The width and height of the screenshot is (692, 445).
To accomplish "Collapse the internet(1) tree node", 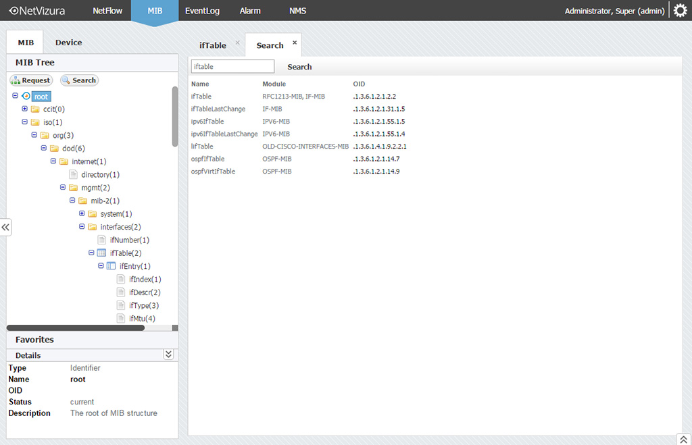I will coord(53,161).
